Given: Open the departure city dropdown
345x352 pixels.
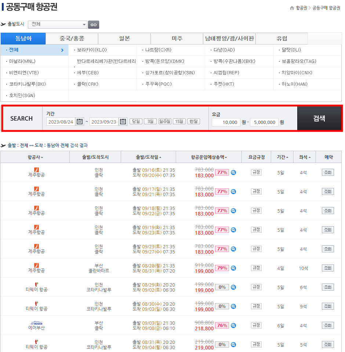Looking at the screenshot, I should (x=57, y=24).
